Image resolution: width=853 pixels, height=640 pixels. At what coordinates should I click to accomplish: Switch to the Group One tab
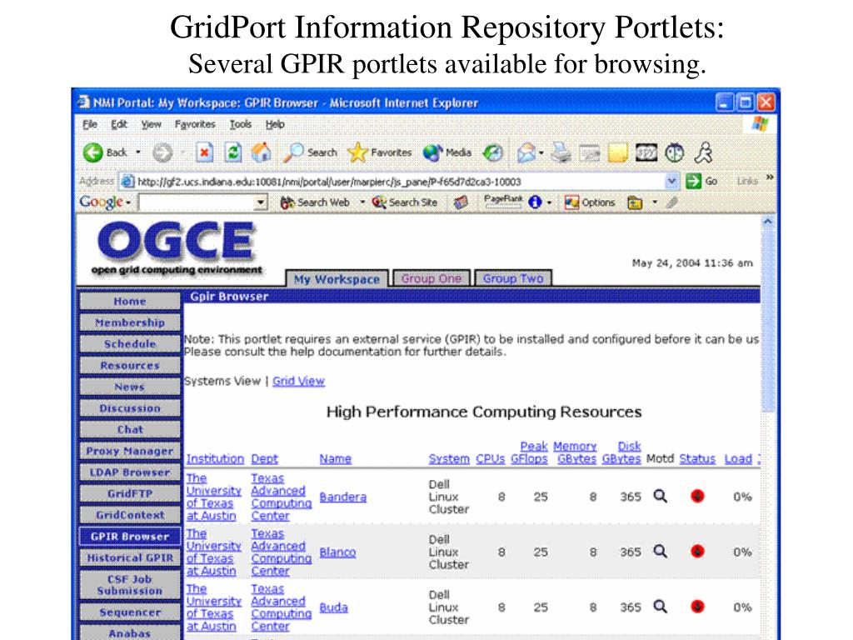click(431, 278)
